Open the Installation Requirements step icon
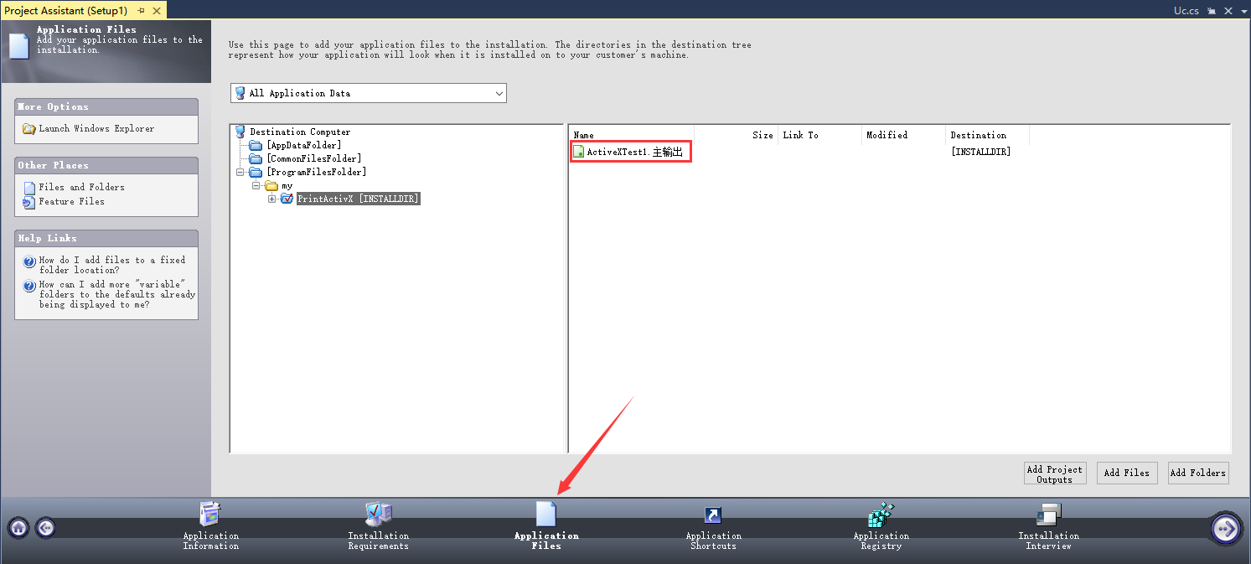Viewport: 1251px width, 564px height. [378, 514]
